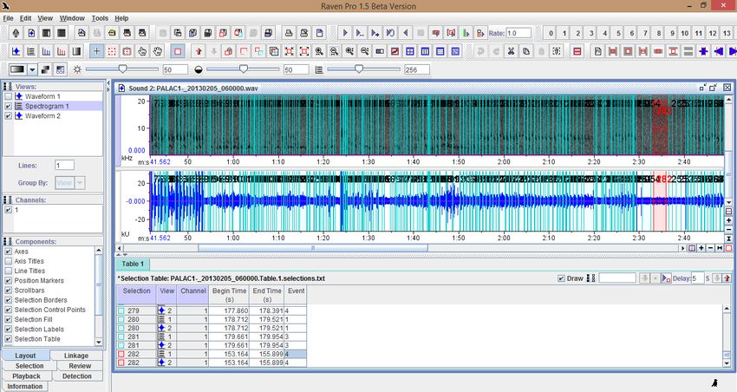Click the highlighted red square toolbar icon
This screenshot has height=392, width=737.
(178, 51)
